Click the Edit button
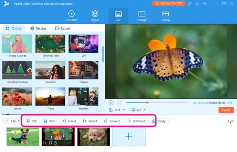The width and height of the screenshot is (237, 152). (32, 121)
